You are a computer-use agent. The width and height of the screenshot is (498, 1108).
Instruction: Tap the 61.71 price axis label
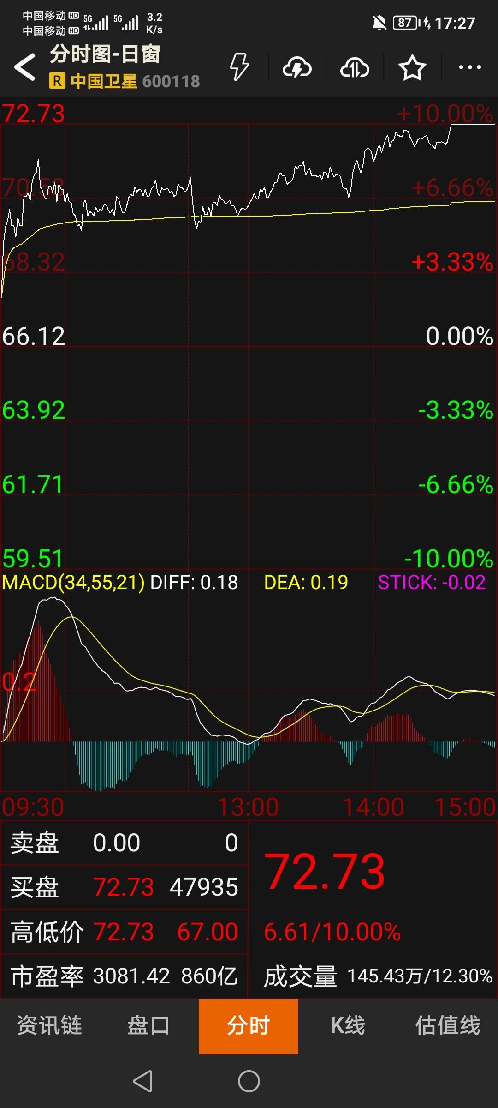(x=32, y=484)
